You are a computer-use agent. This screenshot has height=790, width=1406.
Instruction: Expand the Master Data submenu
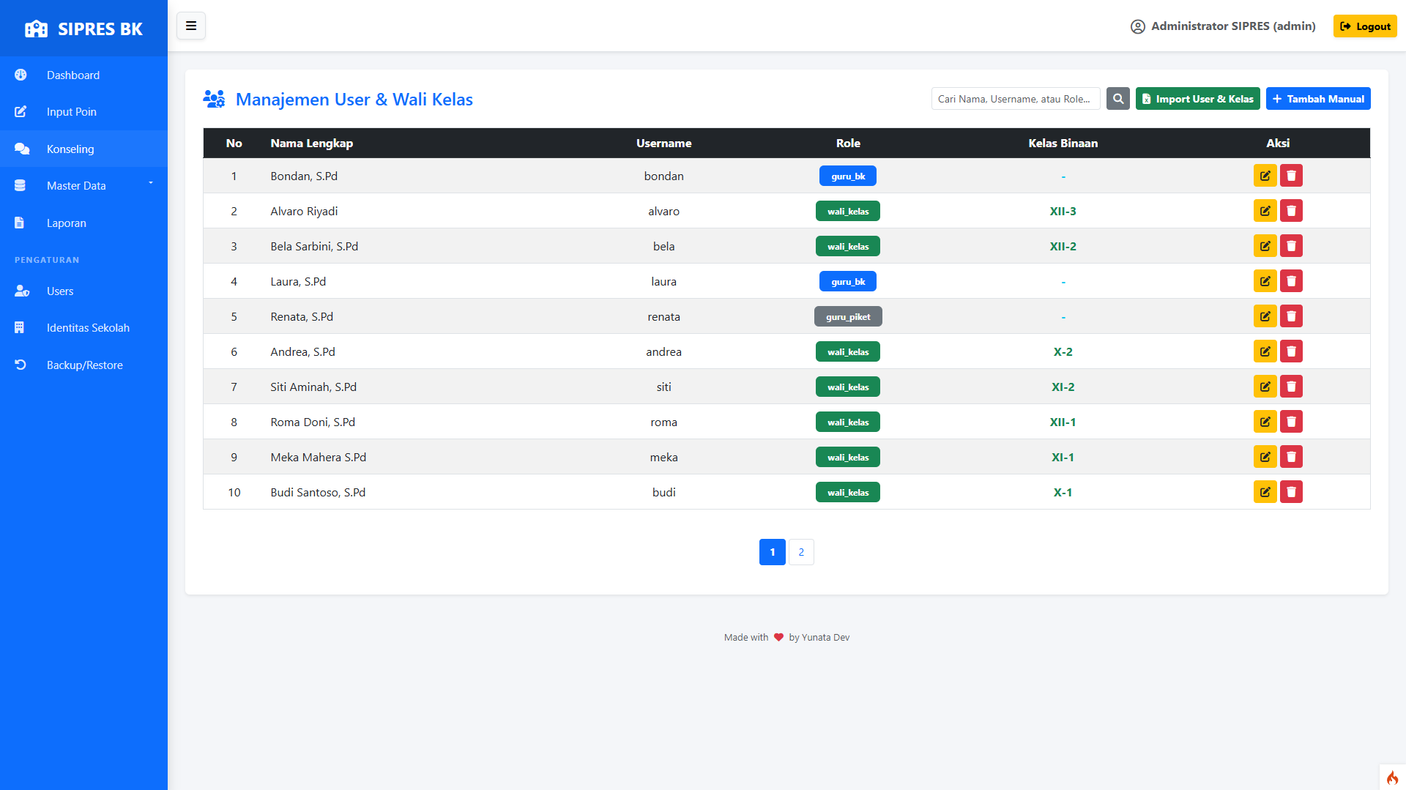pos(83,186)
